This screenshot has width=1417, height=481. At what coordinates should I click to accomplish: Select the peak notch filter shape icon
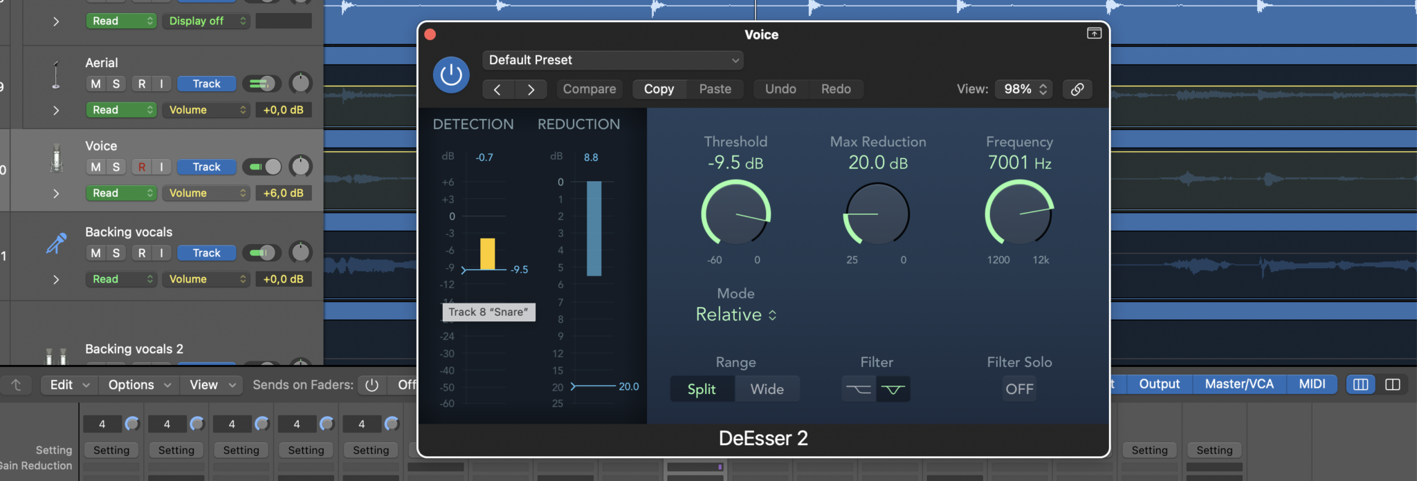click(x=893, y=389)
